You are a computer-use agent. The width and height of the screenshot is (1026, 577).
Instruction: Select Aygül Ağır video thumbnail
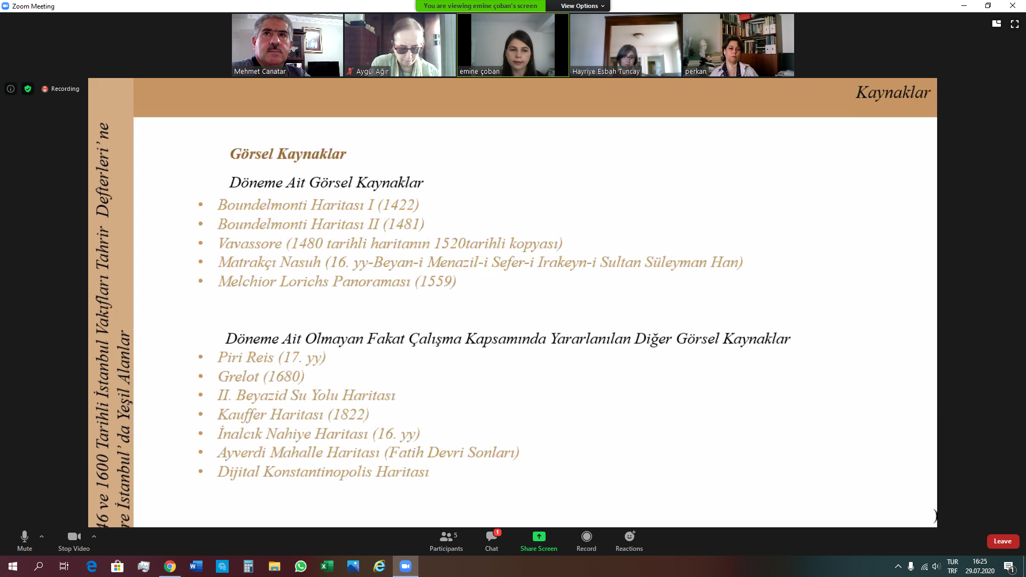400,45
